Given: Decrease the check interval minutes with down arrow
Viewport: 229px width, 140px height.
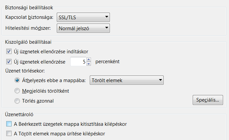Looking at the screenshot, I should pos(88,63).
